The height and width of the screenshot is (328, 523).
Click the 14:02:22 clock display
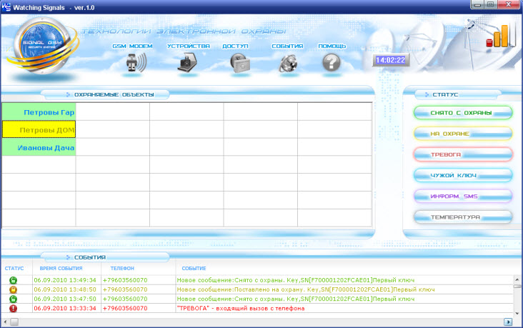click(390, 61)
